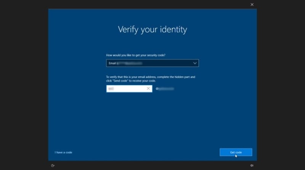Open the Ease of Access icon
The width and height of the screenshot is (305, 170).
point(53,165)
